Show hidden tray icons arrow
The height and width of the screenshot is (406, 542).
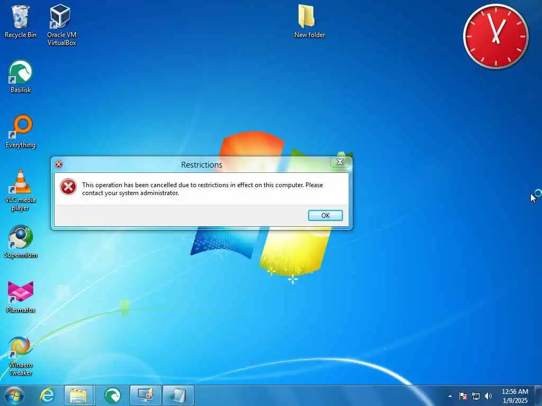[450, 396]
